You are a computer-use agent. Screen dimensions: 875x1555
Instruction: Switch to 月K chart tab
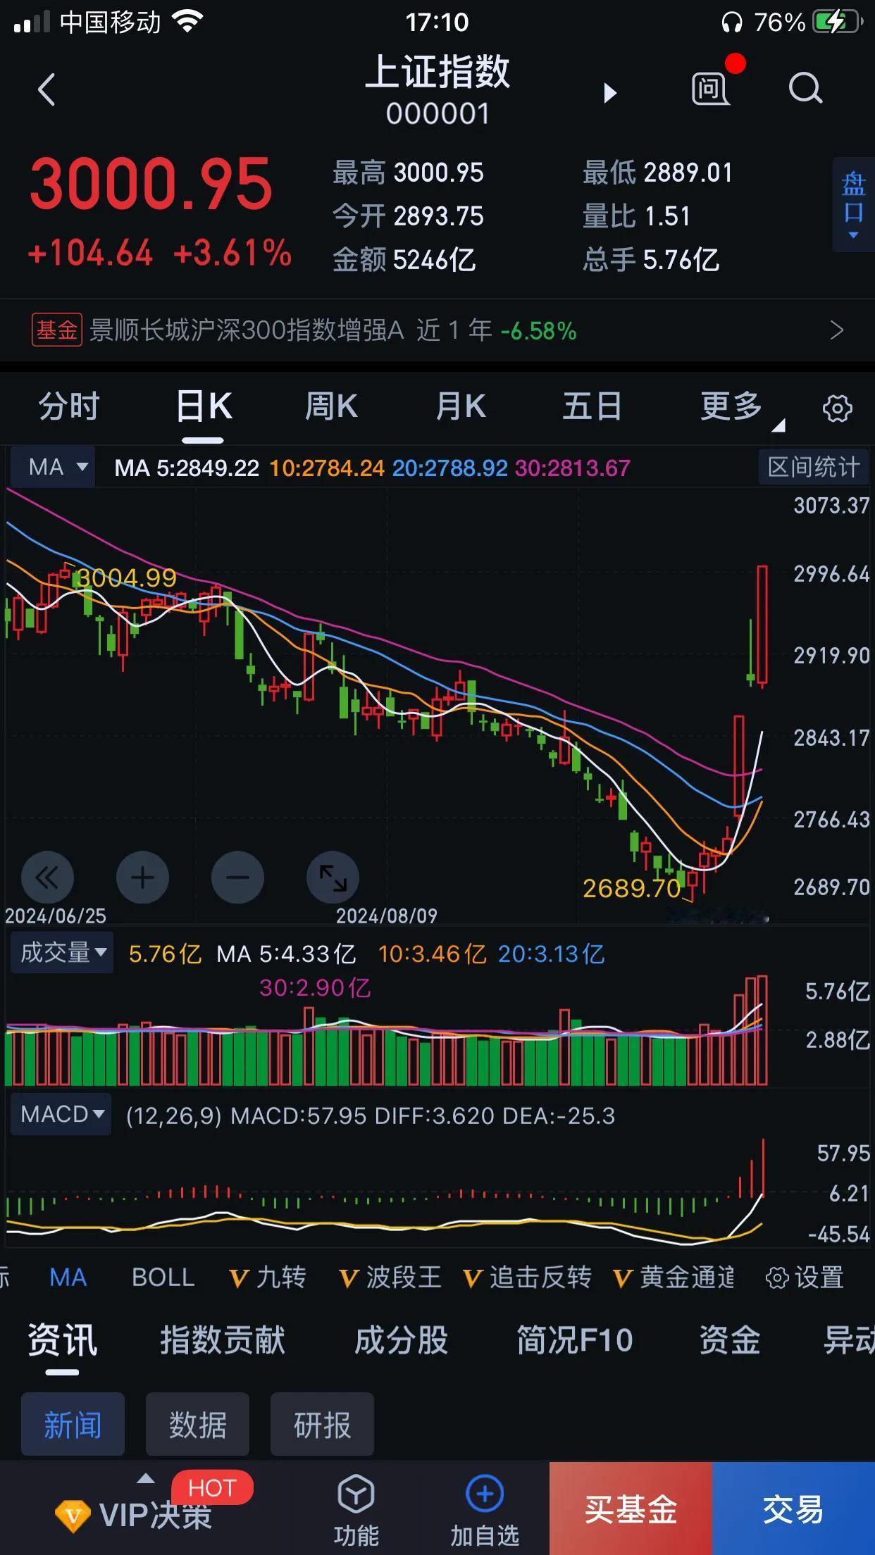461,407
